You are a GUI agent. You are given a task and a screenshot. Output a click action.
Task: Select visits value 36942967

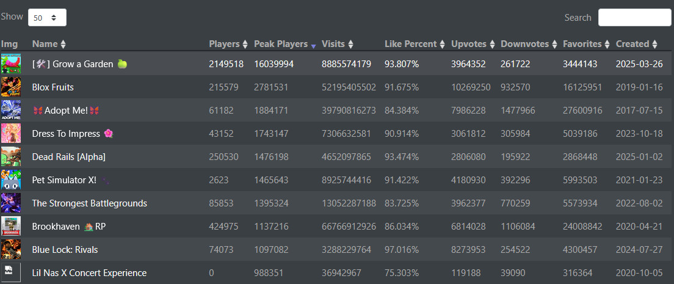coord(341,273)
